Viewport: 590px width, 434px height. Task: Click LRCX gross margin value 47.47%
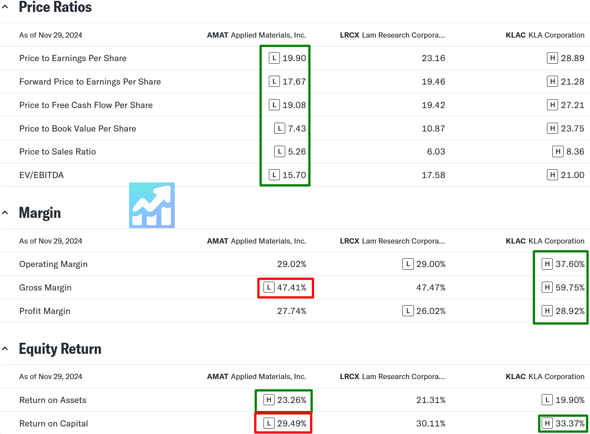pos(431,287)
